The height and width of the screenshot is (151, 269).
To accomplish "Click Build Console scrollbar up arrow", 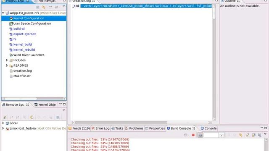I will pos(266,140).
